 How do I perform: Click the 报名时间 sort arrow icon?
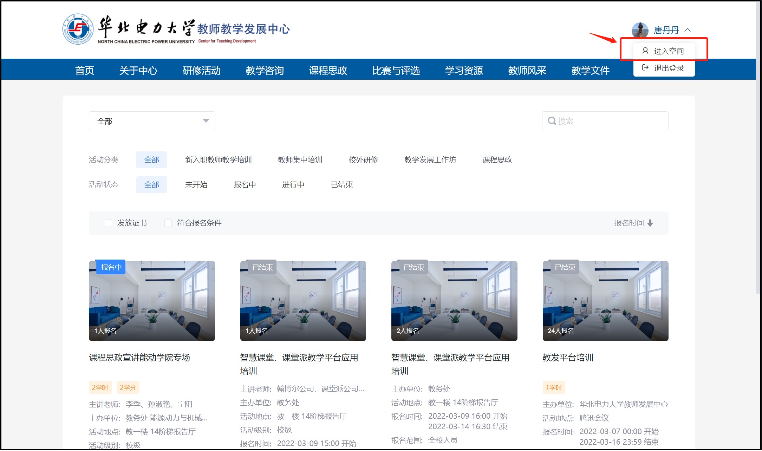(650, 223)
